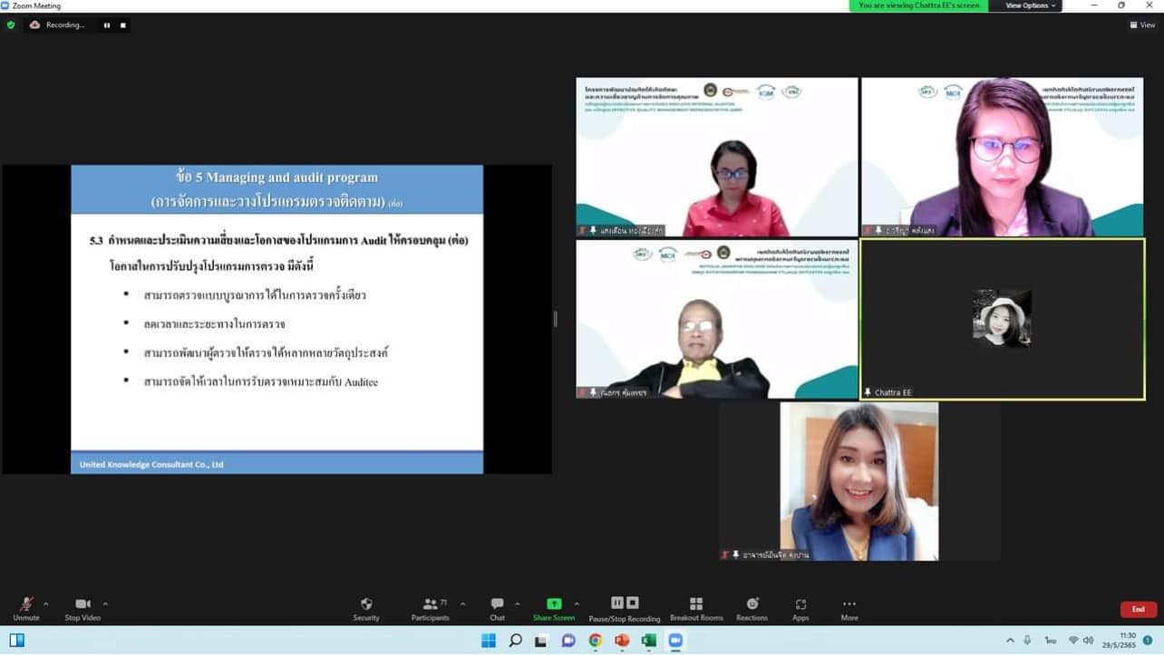Stop recording using the top-left square button
The width and height of the screenshot is (1164, 655).
[x=123, y=25]
